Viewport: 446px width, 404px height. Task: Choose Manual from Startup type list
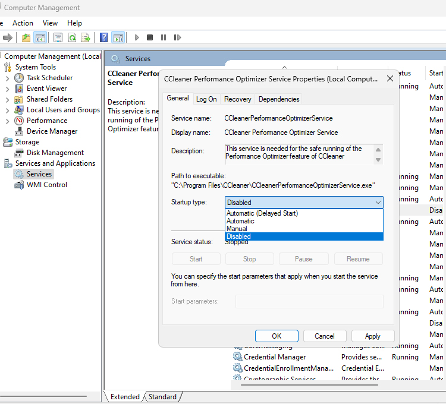coord(237,229)
